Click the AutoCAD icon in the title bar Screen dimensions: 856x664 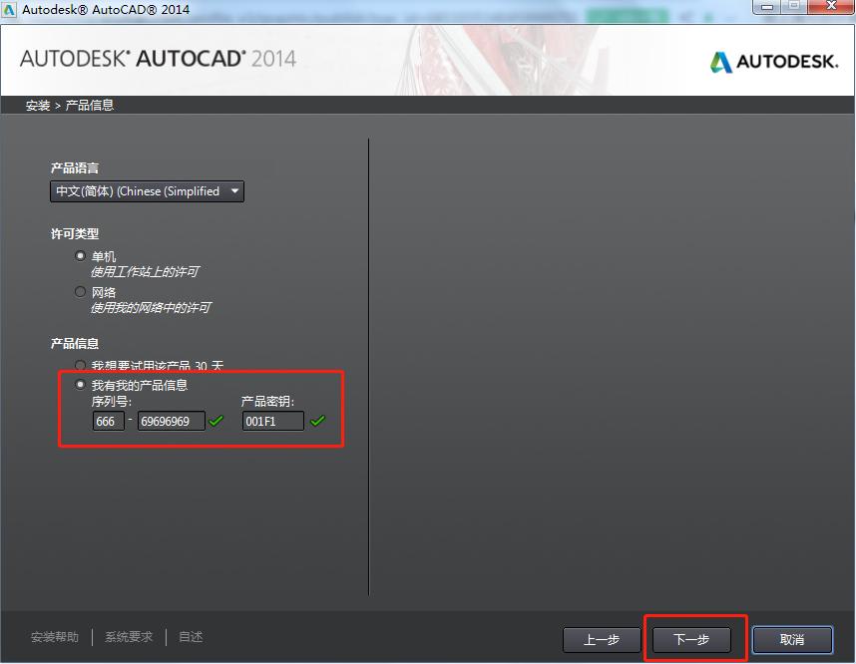(x=10, y=7)
